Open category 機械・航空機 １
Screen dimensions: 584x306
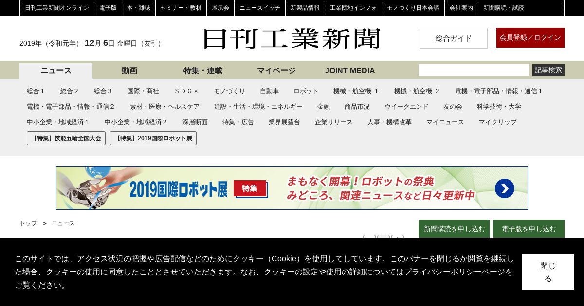click(356, 91)
